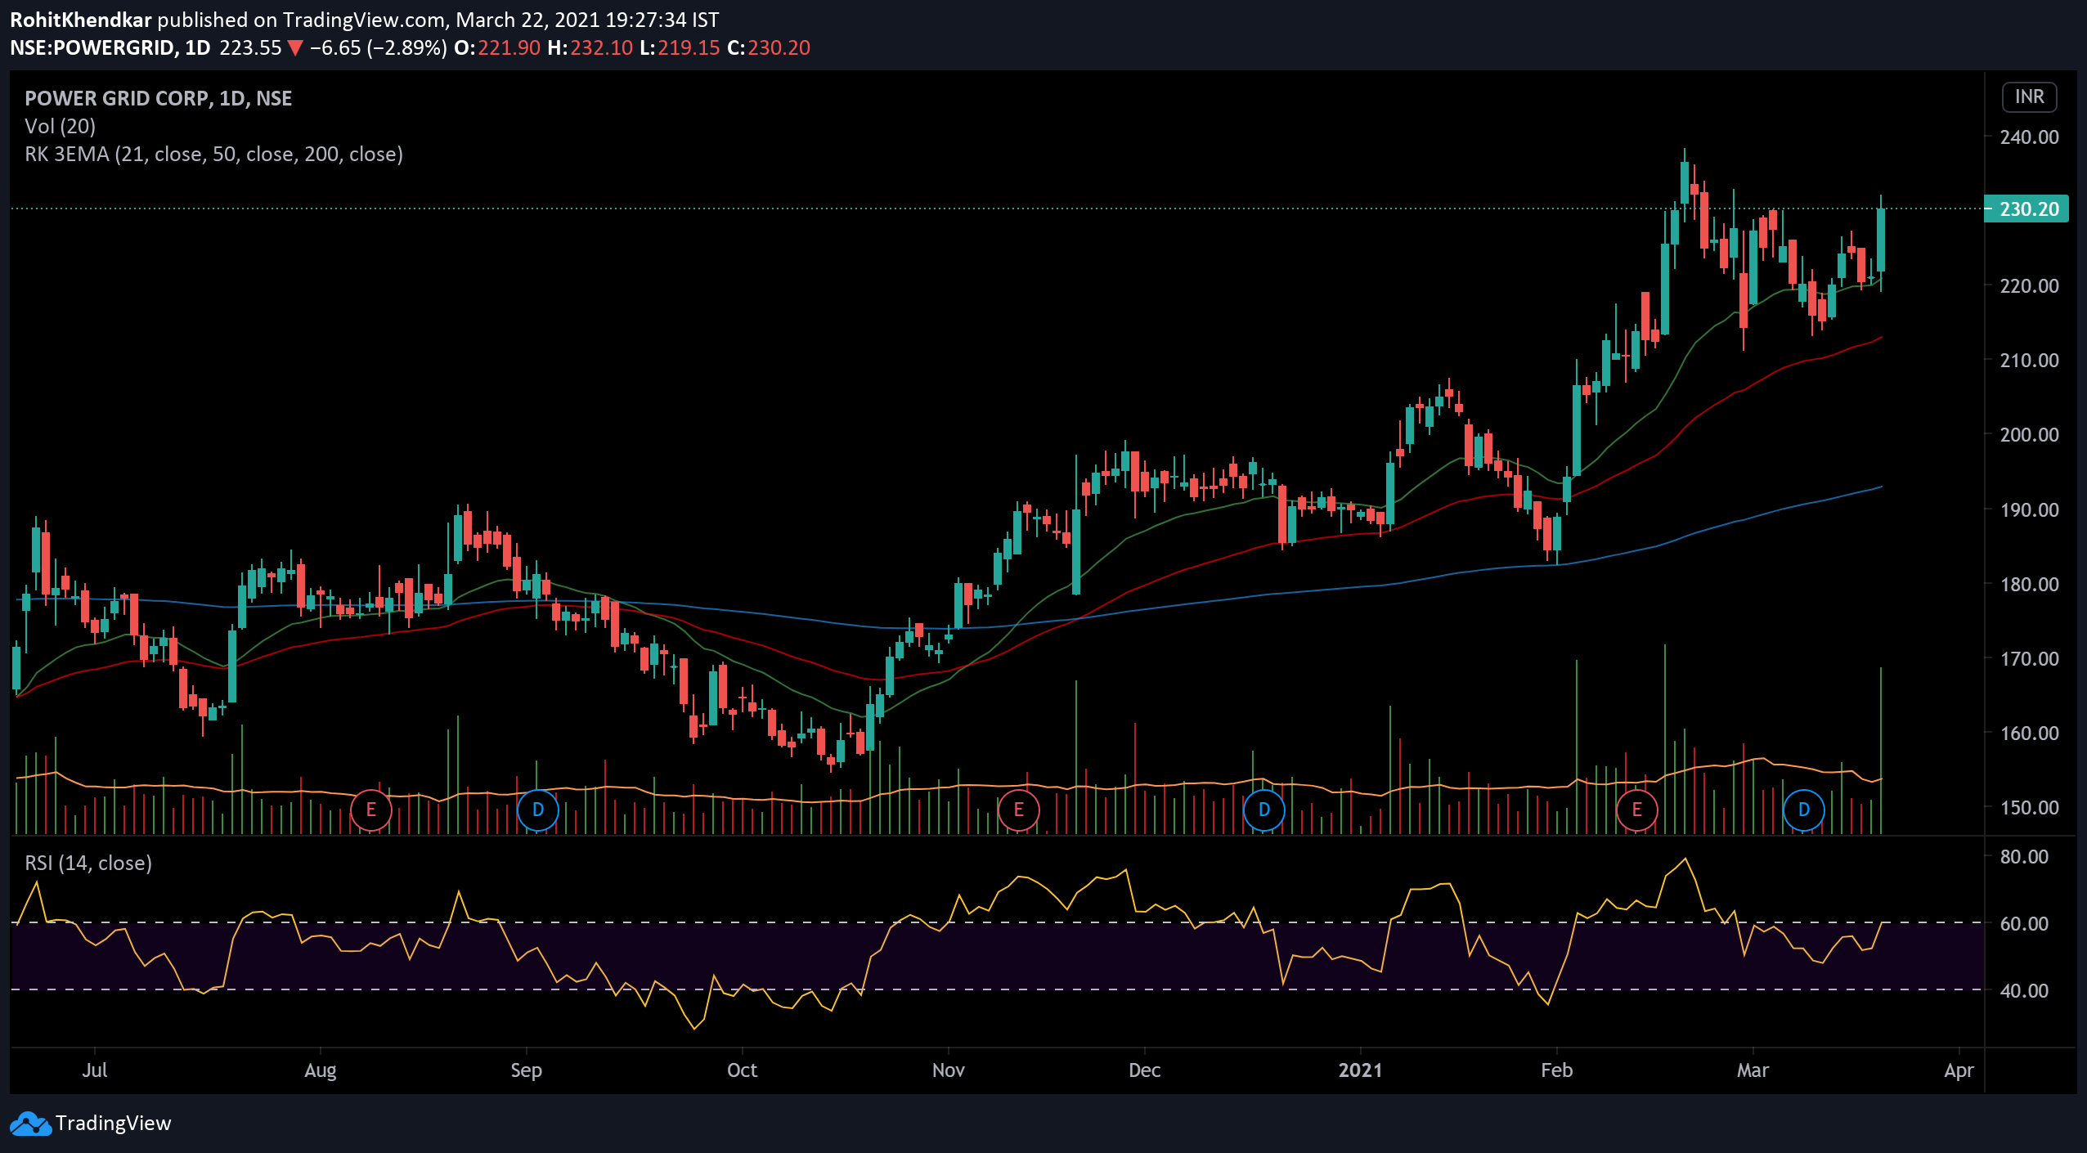Viewport: 2087px width, 1153px height.
Task: Click the current price label 230.20
Action: click(x=2028, y=209)
